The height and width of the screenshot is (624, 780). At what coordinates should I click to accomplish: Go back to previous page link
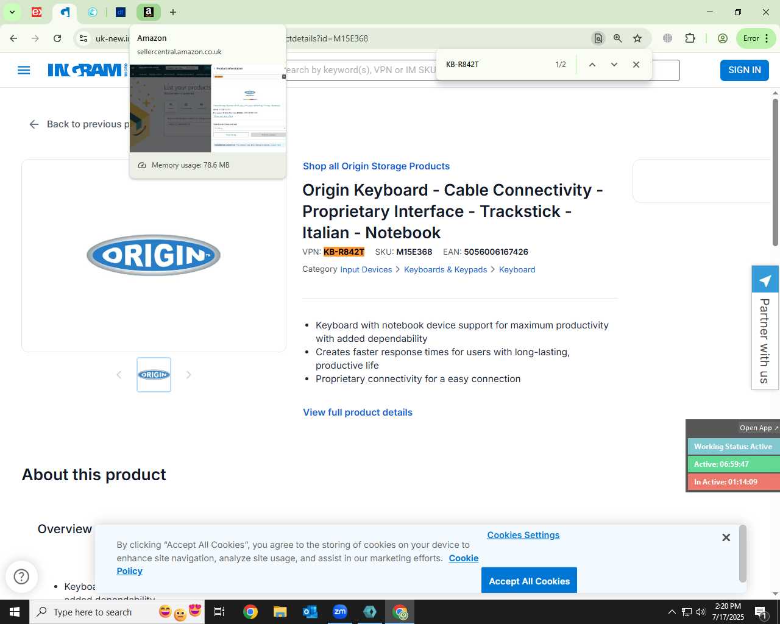click(79, 124)
